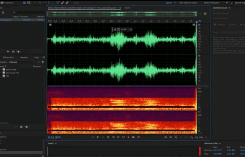Click the overview navigator waveform bar
245x157 pixels.
click(122, 14)
